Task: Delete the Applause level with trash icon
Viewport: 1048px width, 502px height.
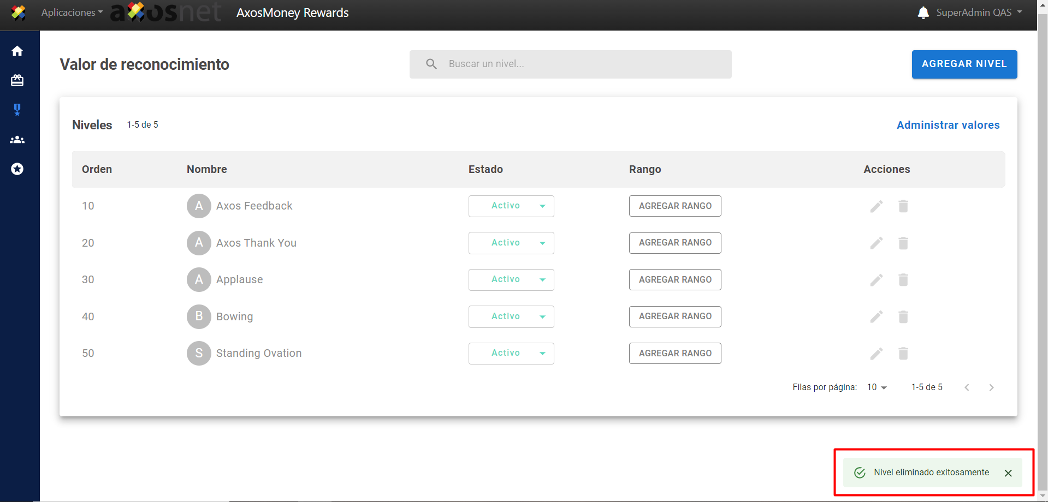Action: pos(903,280)
